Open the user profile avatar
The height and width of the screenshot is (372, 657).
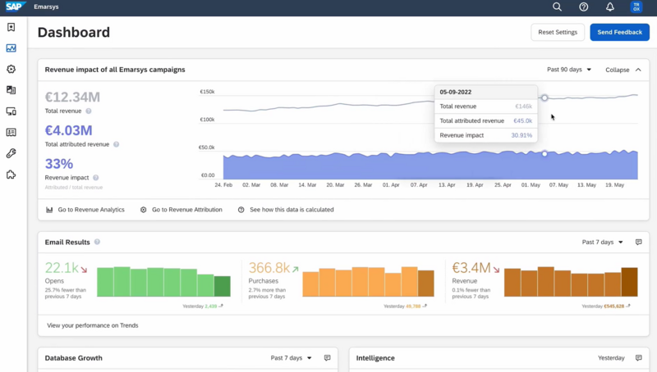[x=636, y=7]
